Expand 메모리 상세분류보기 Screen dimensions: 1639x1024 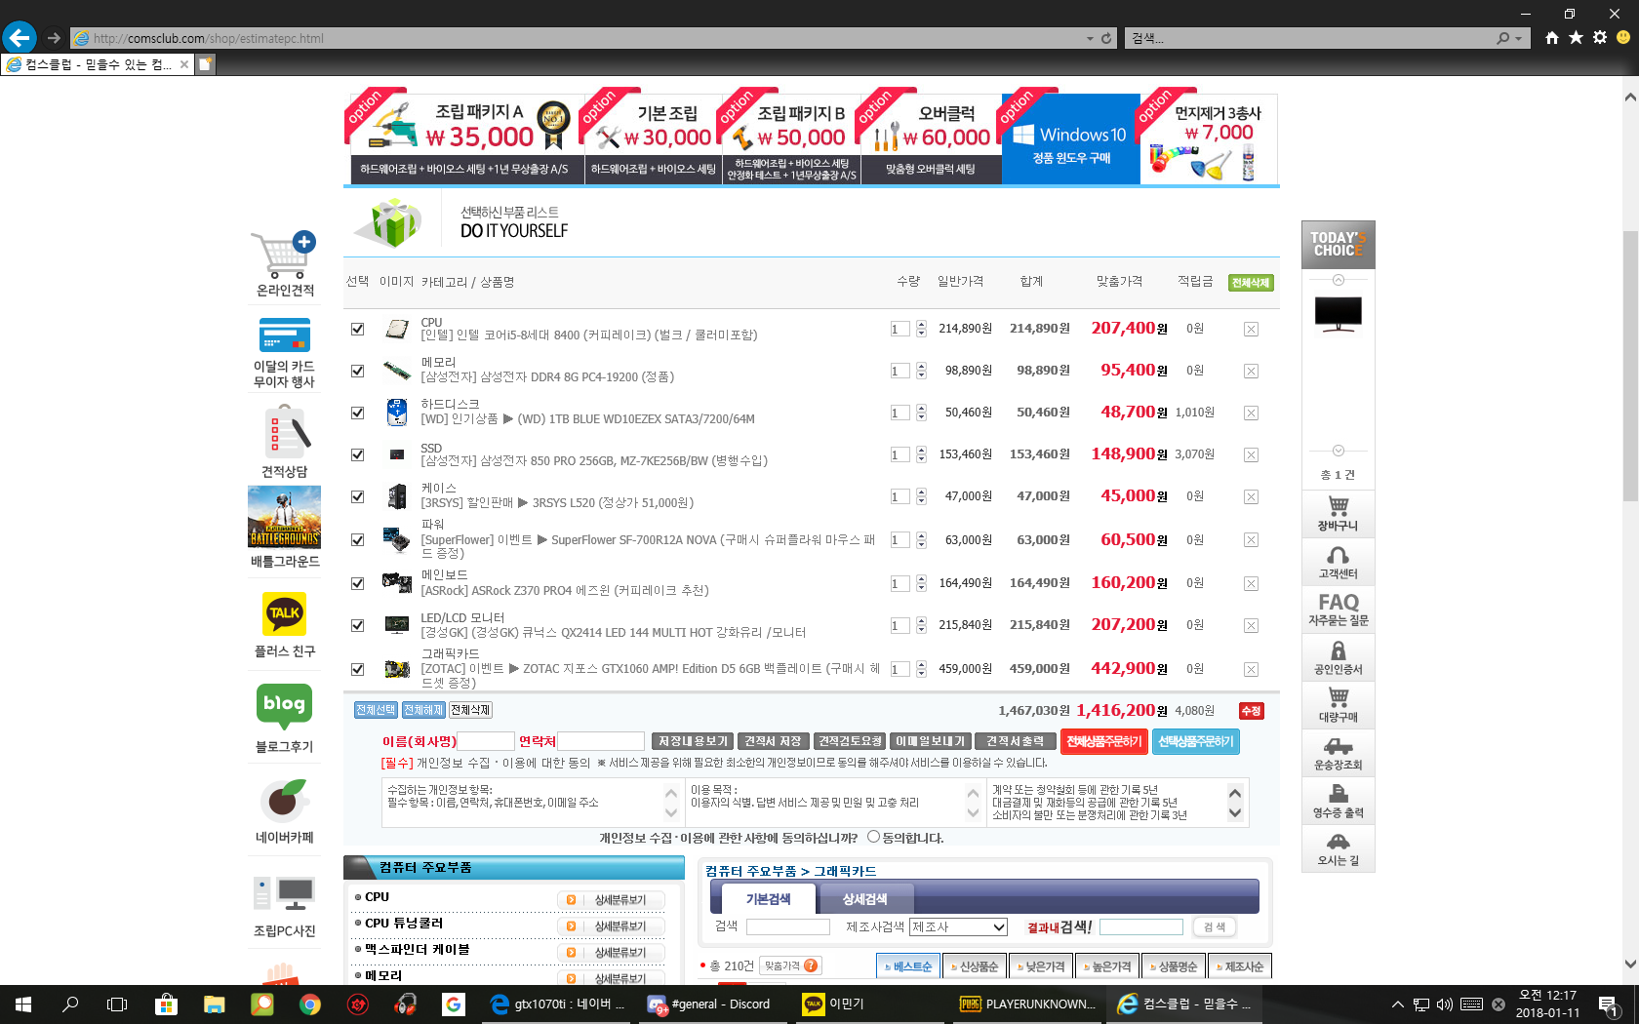[611, 978]
